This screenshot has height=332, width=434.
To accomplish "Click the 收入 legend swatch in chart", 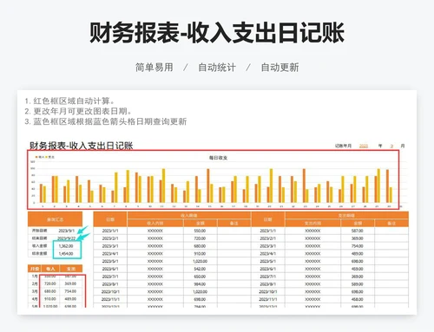I will tap(36, 157).
